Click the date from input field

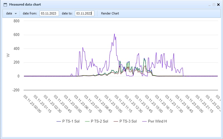[x=49, y=13]
